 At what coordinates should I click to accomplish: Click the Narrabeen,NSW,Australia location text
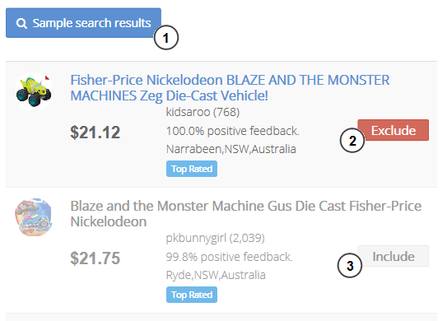tap(231, 149)
